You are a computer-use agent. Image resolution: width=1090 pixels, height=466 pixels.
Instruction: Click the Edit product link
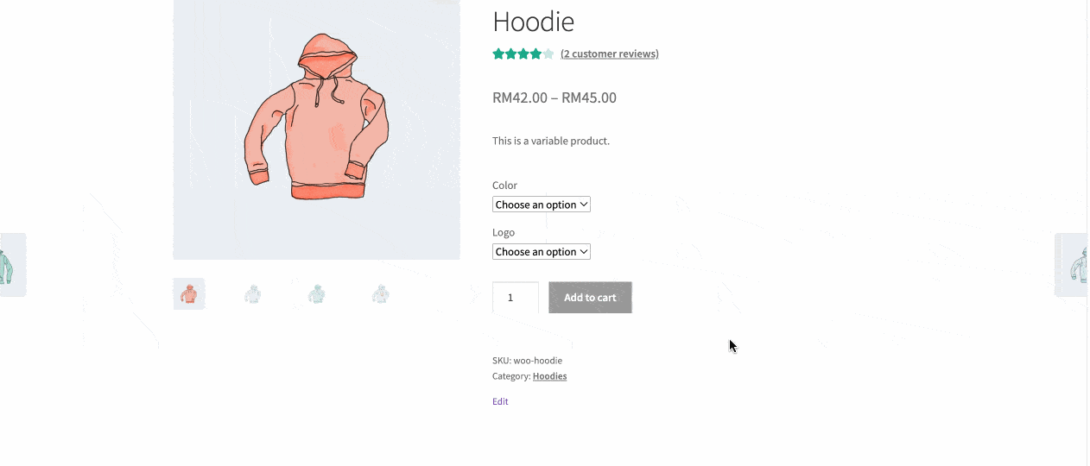point(500,401)
